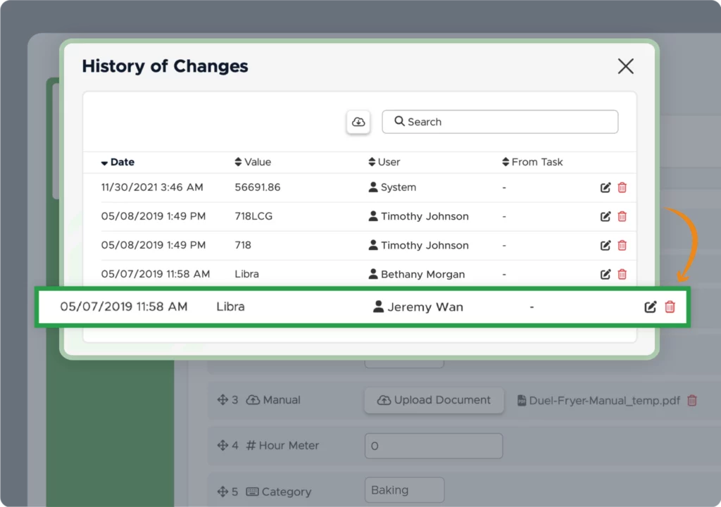Delete the Libra entry by Bethany Morgan
This screenshot has width=721, height=507.
click(622, 274)
